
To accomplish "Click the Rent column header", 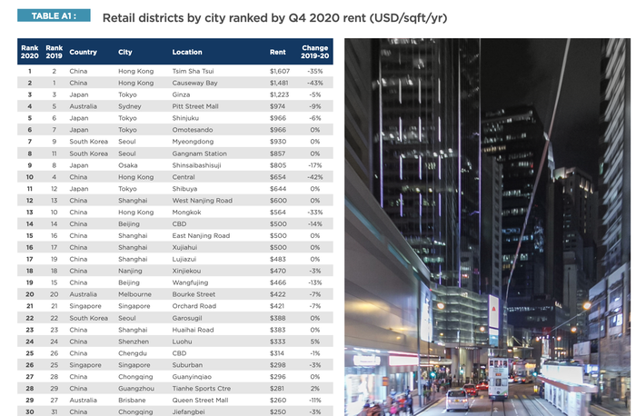I will (x=278, y=52).
